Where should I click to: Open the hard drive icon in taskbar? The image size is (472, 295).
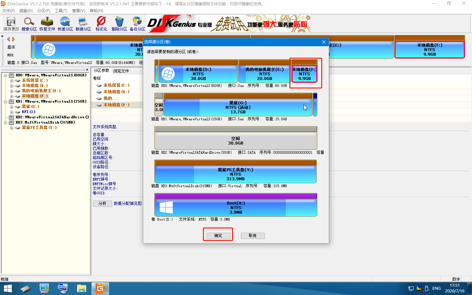point(26,288)
